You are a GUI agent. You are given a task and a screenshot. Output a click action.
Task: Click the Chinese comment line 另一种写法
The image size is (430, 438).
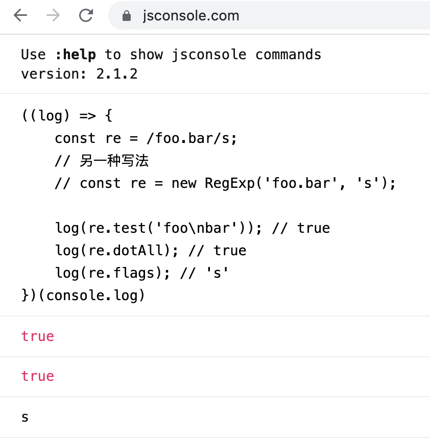click(102, 161)
